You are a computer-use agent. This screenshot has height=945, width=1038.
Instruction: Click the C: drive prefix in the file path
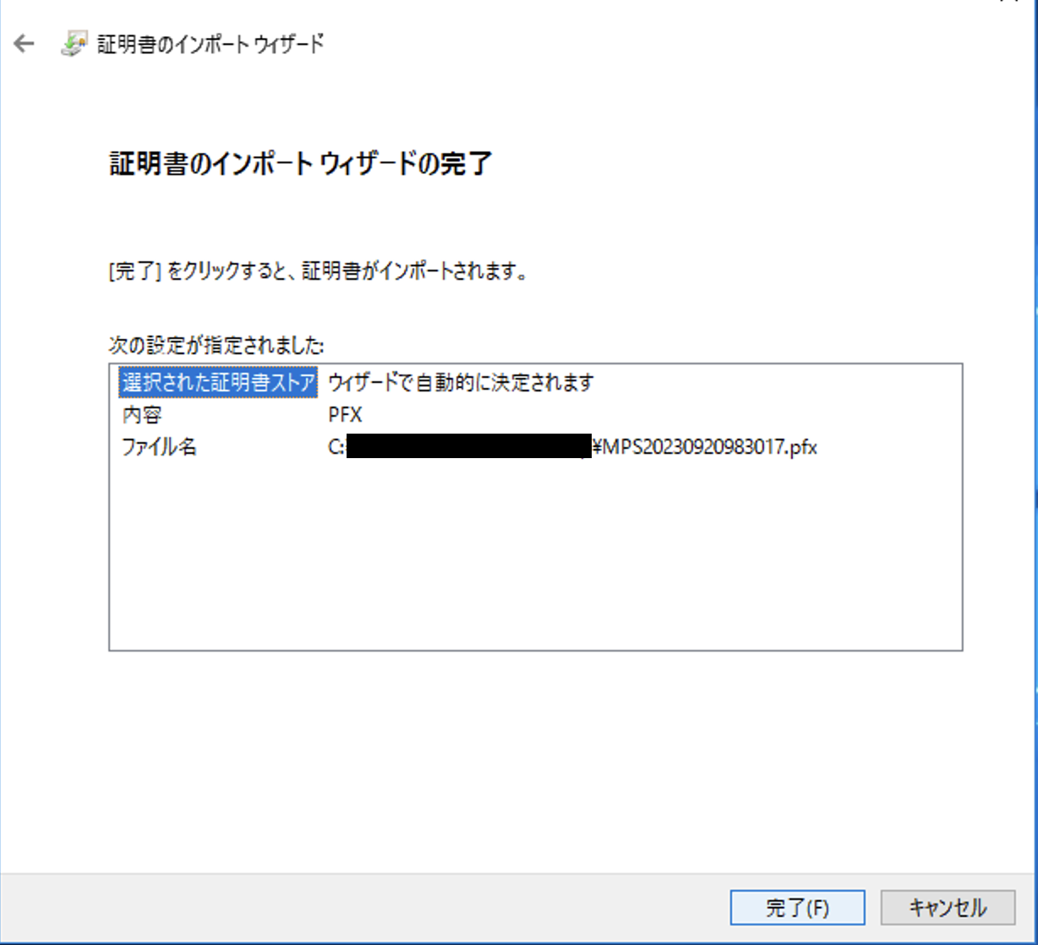click(x=336, y=446)
